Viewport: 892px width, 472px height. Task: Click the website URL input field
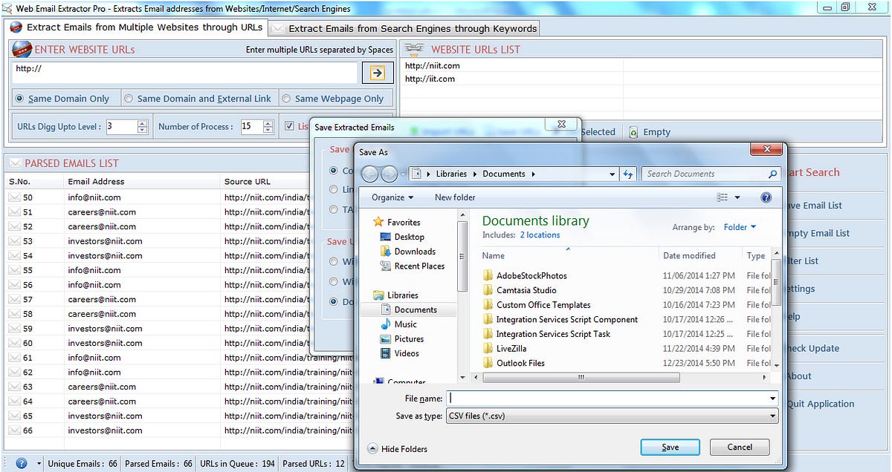(184, 72)
